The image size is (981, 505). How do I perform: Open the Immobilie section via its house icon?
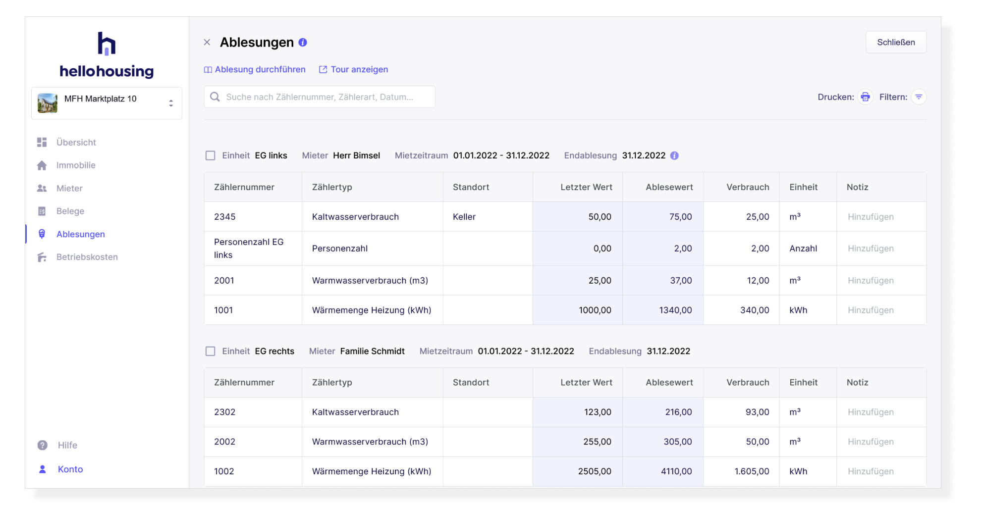[43, 165]
